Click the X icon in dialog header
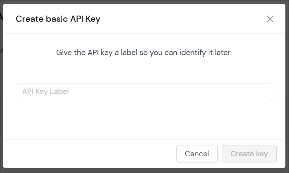This screenshot has width=289, height=173. [x=270, y=19]
